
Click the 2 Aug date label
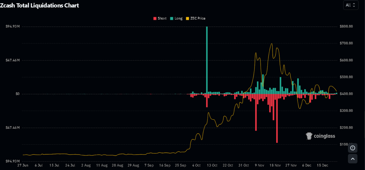click(86, 166)
